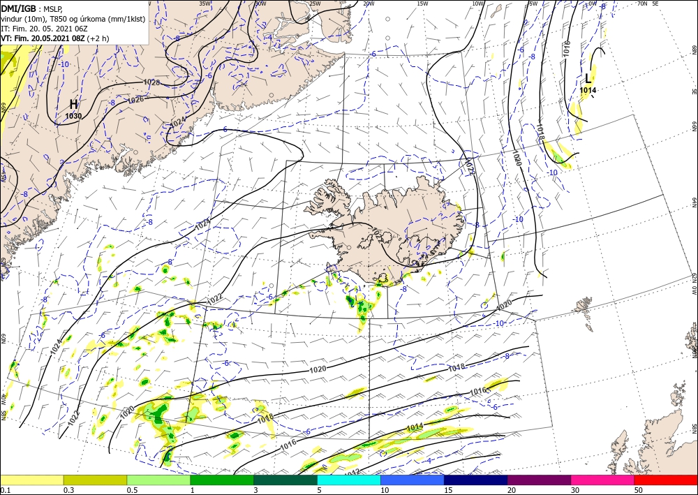Pick the cyan 5–10 legend swatch
The width and height of the screenshot is (698, 495).
click(x=349, y=480)
